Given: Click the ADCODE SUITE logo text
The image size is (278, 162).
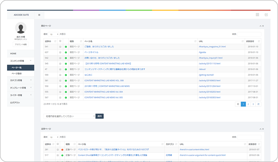Looking at the screenshot, I should click(21, 15).
